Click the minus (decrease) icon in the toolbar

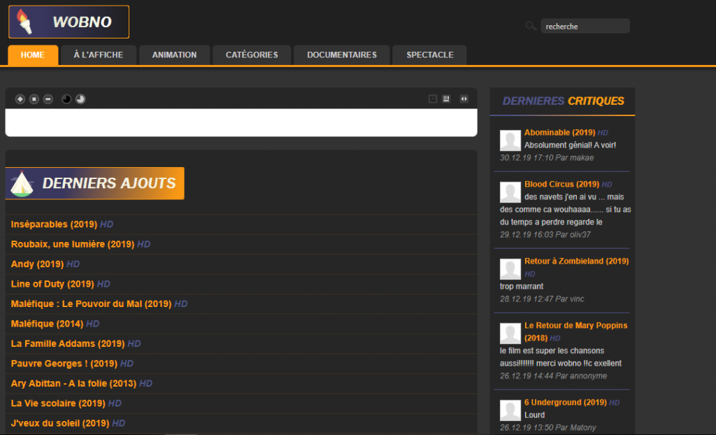(x=48, y=99)
